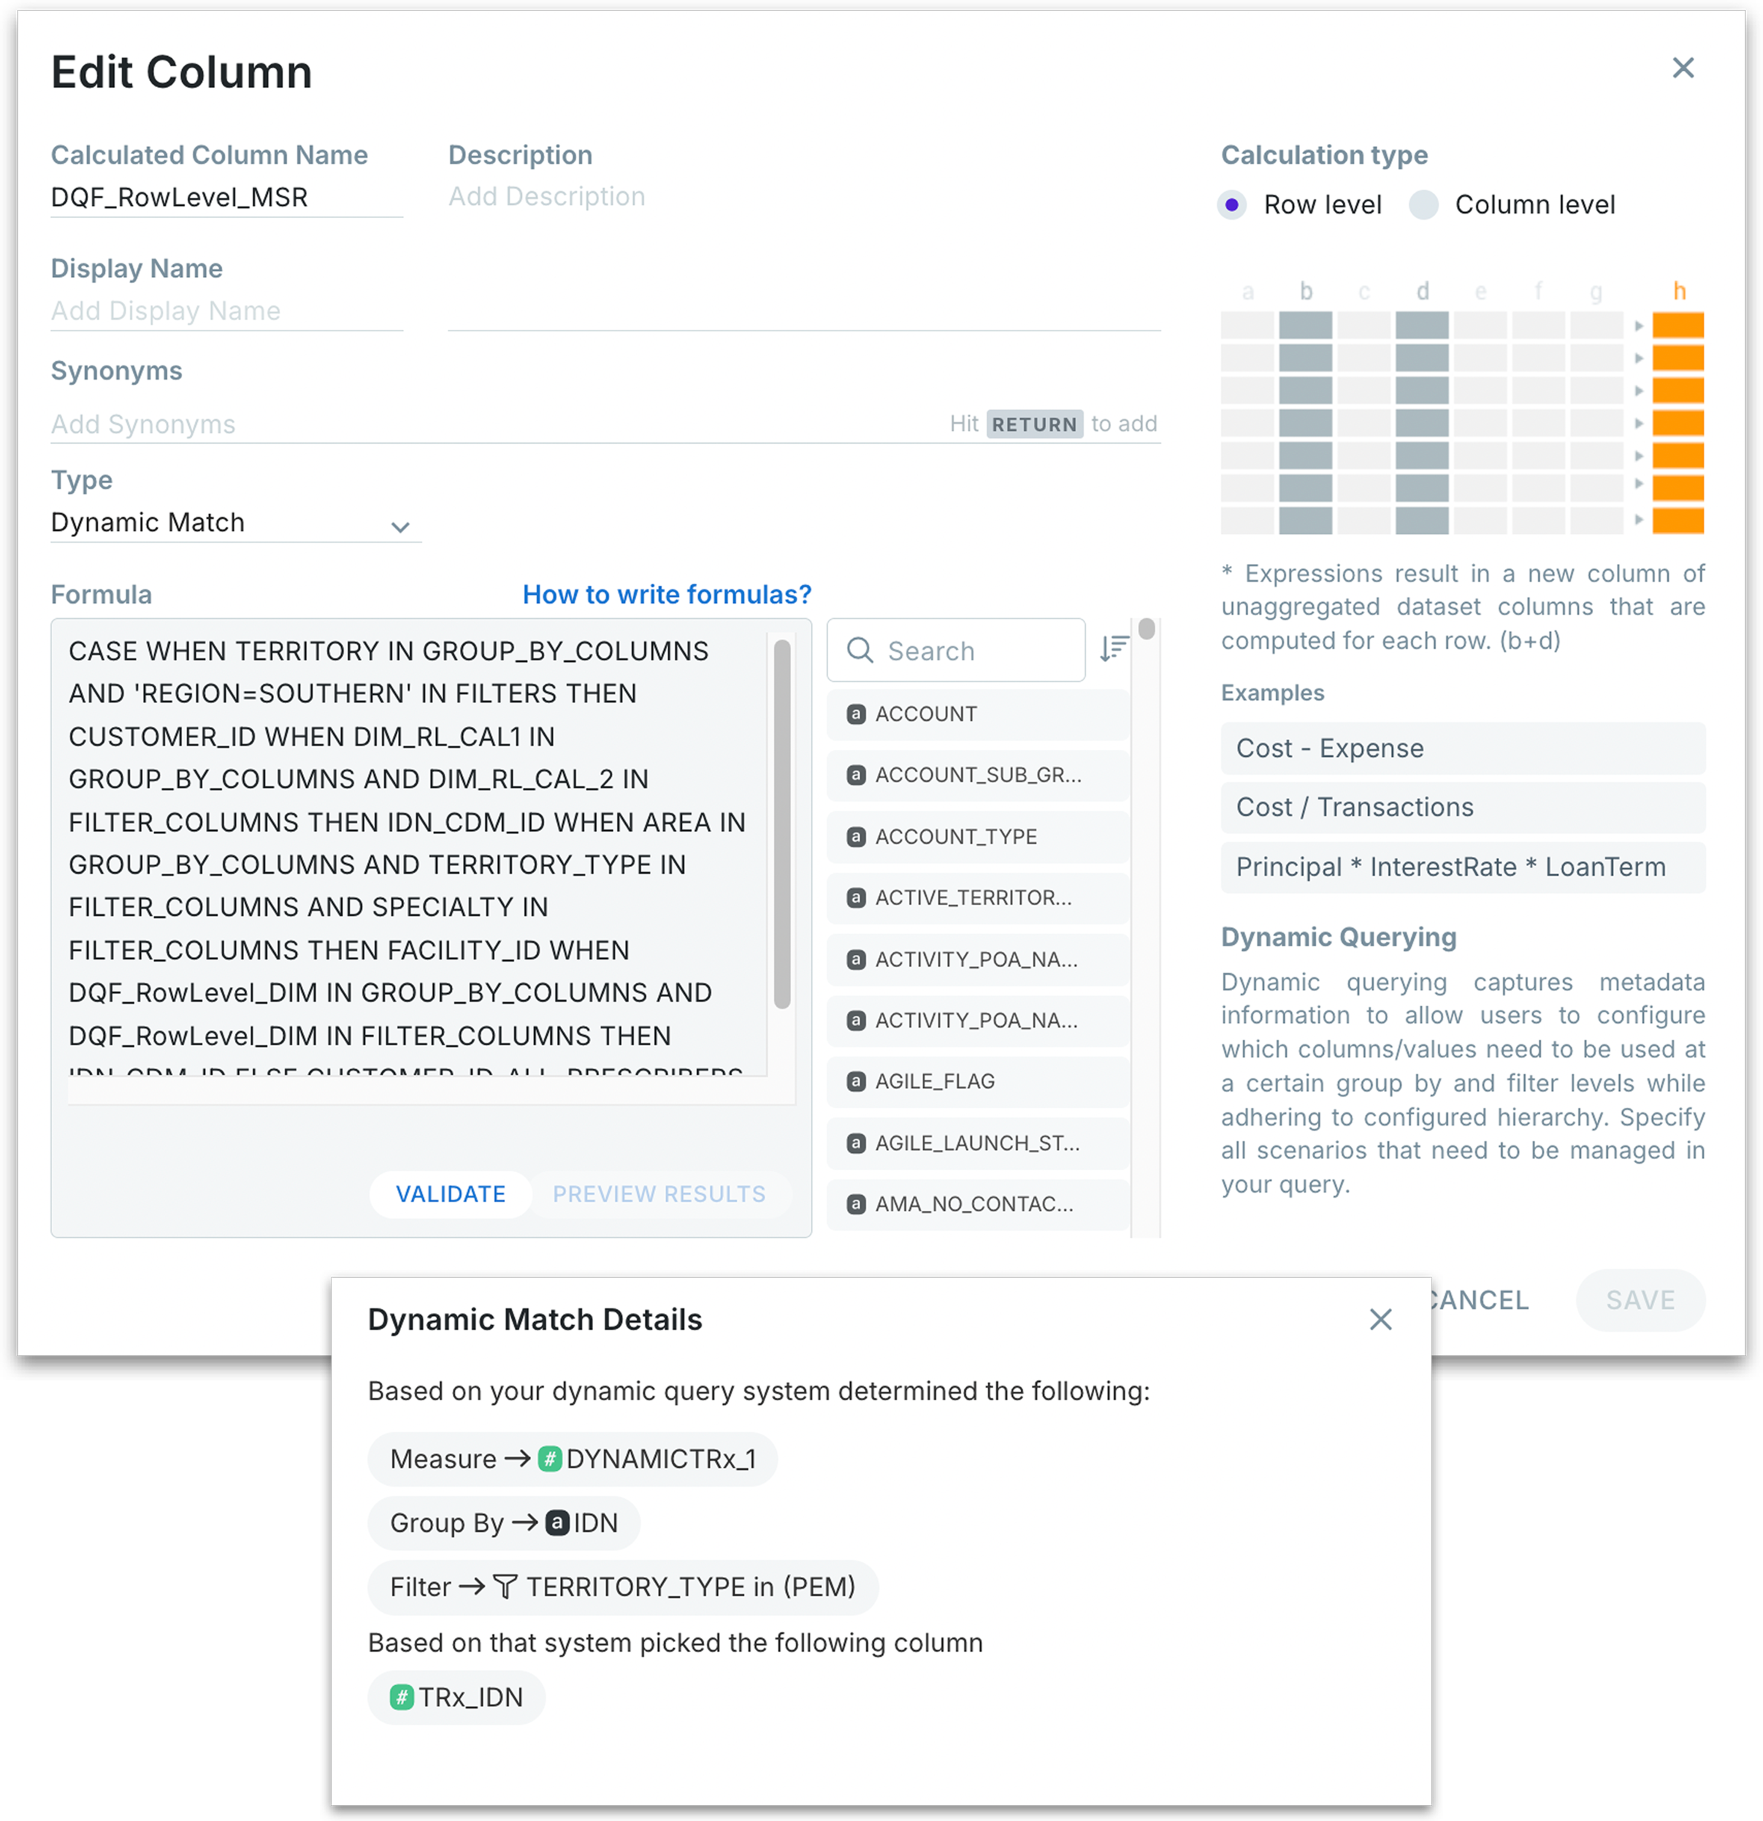The width and height of the screenshot is (1763, 1821).
Task: Click the Cost - Expense example
Action: [1462, 749]
